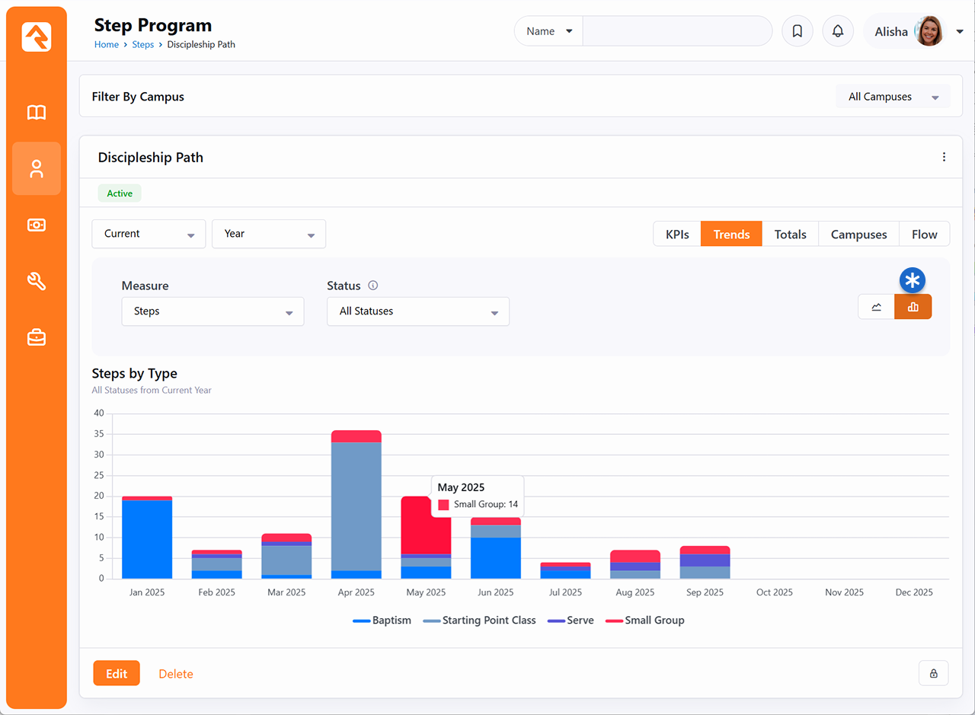Click the lock security icon
Viewport: 975px width, 715px height.
(933, 673)
